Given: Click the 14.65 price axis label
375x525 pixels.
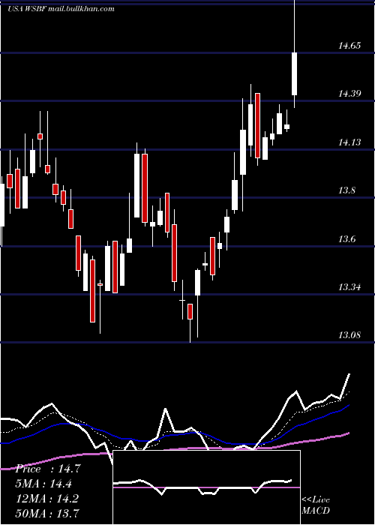Looking at the screenshot, I should coord(349,46).
